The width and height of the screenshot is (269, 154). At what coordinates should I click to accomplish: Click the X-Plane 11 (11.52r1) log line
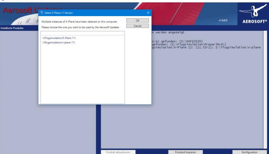coord(206,47)
